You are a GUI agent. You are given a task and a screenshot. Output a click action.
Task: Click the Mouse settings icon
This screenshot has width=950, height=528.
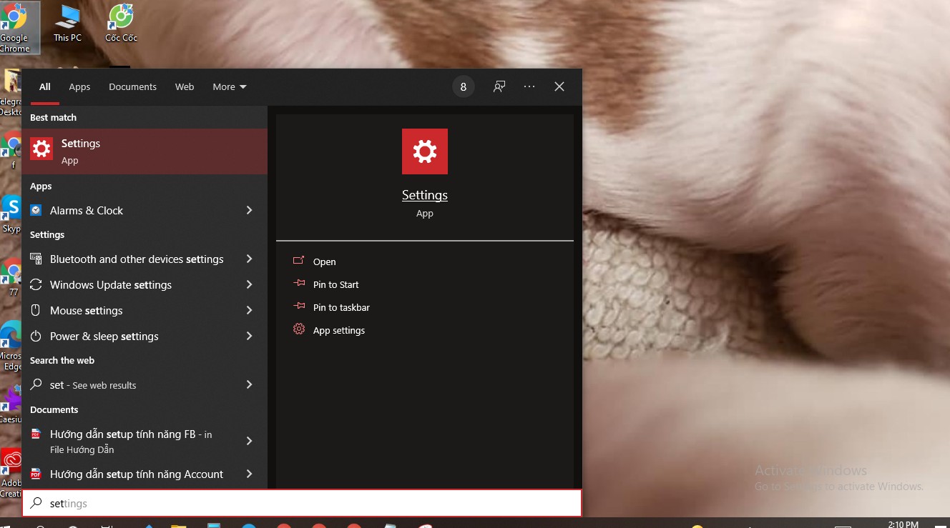(x=36, y=310)
